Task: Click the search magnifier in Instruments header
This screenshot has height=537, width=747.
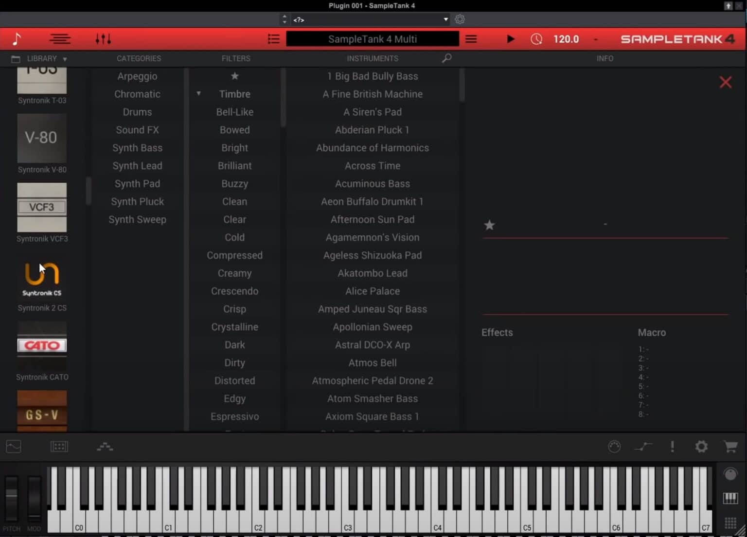Action: point(446,58)
